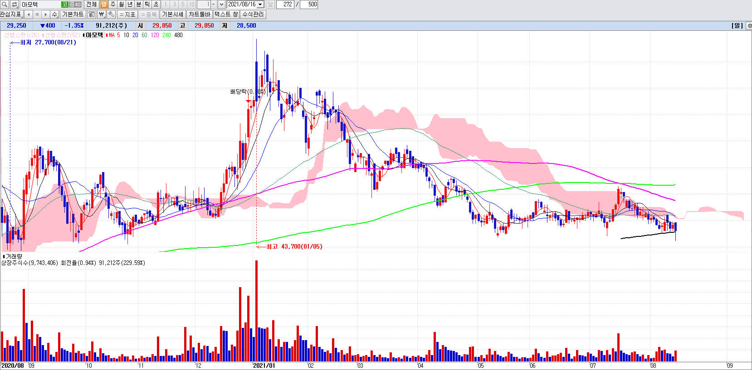This screenshot has width=752, height=370.
Task: Click the 최고 43,700(01/05) marker label
Action: [294, 247]
